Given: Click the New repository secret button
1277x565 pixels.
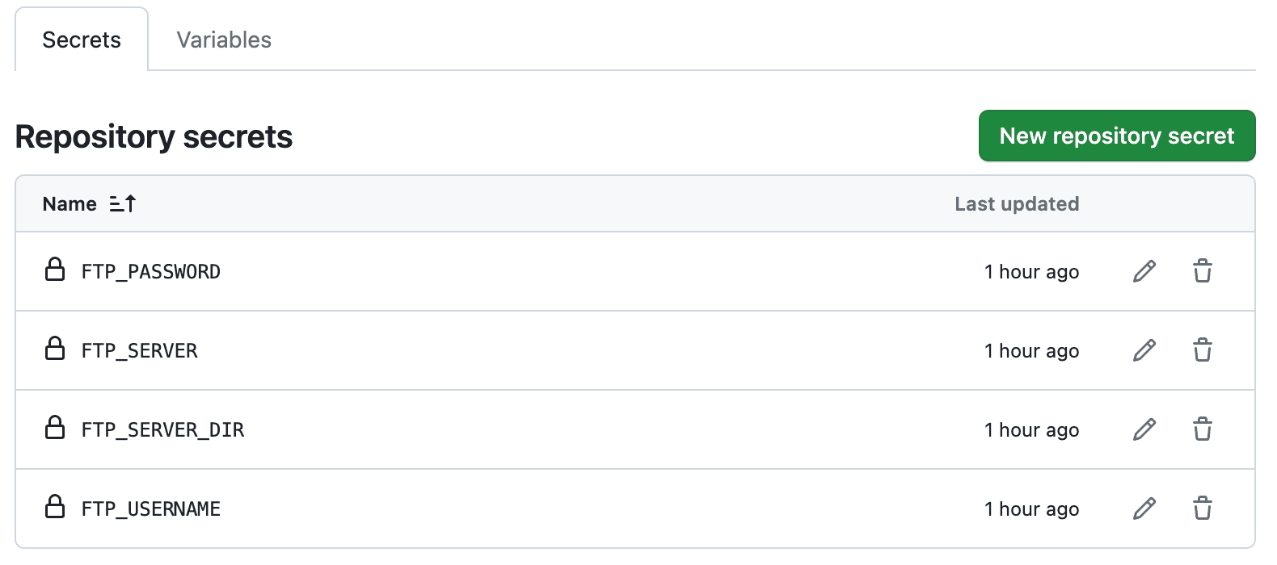Looking at the screenshot, I should click(1116, 136).
